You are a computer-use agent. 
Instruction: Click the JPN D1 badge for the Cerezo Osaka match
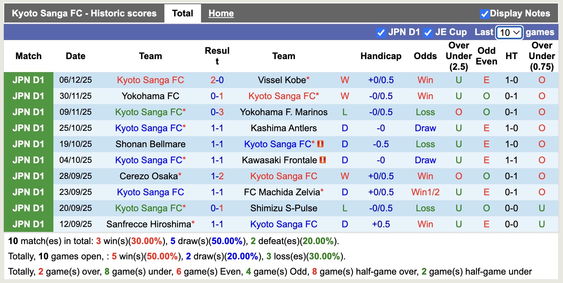[x=28, y=176]
